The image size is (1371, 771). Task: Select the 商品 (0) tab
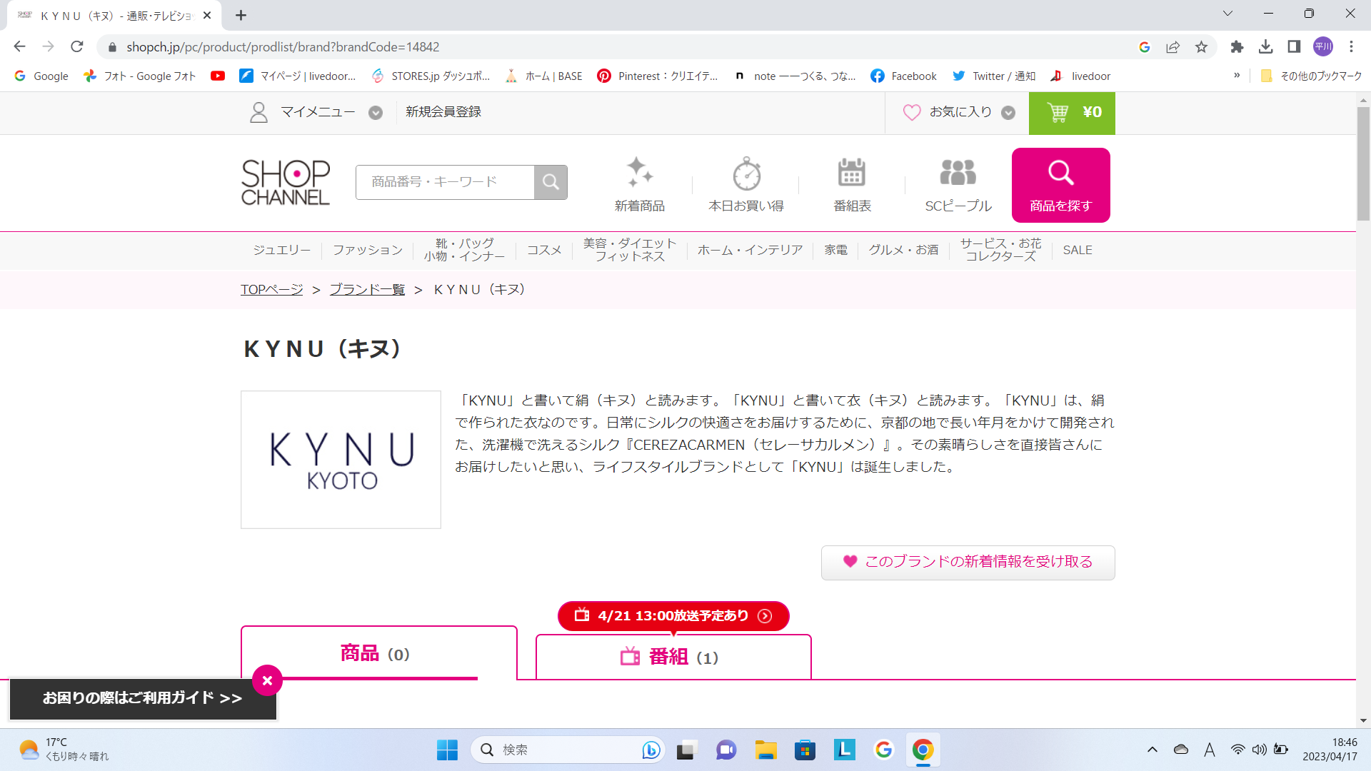point(379,653)
